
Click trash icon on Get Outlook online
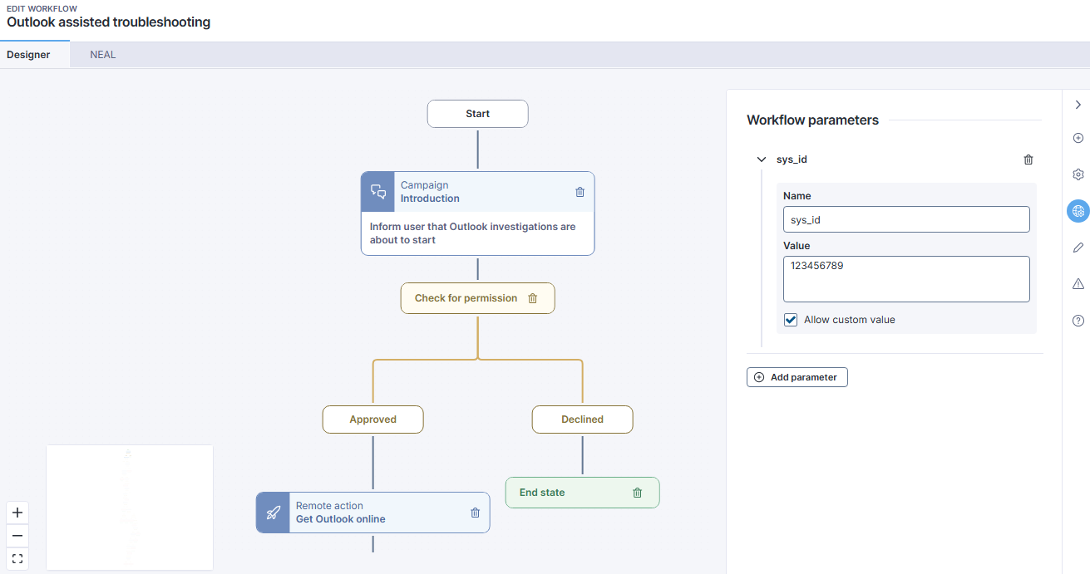(x=475, y=513)
